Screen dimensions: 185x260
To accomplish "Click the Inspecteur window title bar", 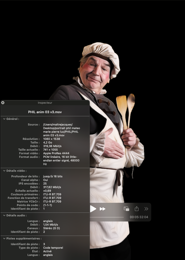I will point(45,103).
